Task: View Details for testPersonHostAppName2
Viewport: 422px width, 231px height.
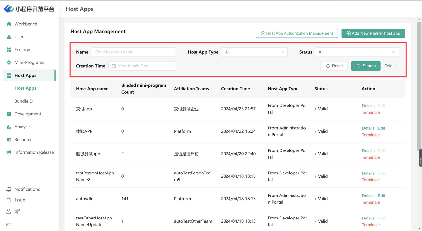Action: pyautogui.click(x=368, y=173)
